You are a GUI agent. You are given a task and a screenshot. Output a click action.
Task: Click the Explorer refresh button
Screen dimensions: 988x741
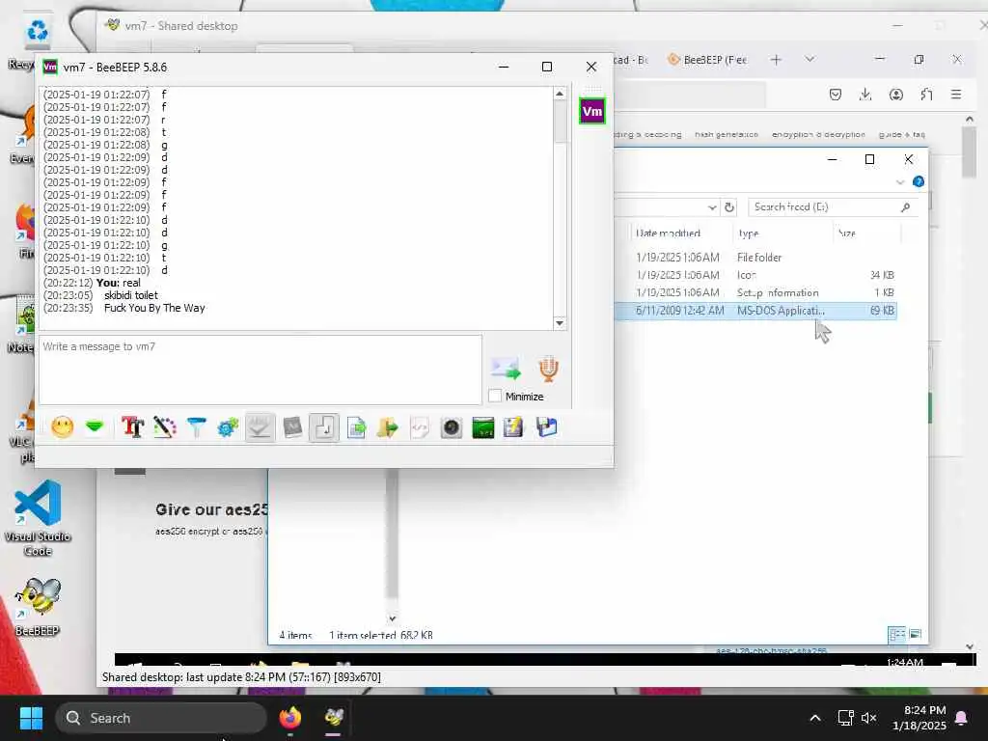coord(729,207)
